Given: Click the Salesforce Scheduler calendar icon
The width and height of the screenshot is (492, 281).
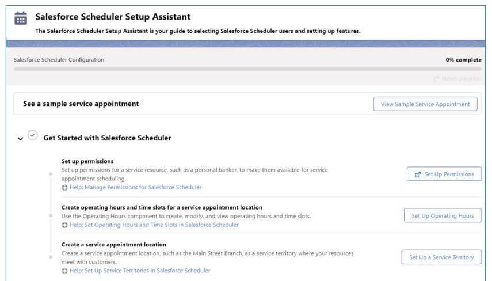Looking at the screenshot, I should coord(21,18).
